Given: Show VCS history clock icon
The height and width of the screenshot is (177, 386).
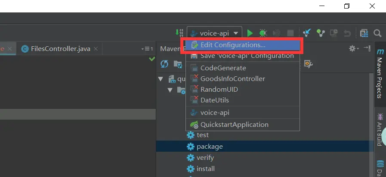Looking at the screenshot, I should (x=334, y=33).
